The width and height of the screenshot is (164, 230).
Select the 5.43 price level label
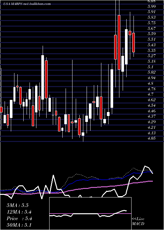tap(152, 45)
